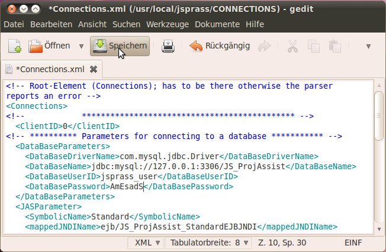Open the XML language dropdown

coord(146,243)
